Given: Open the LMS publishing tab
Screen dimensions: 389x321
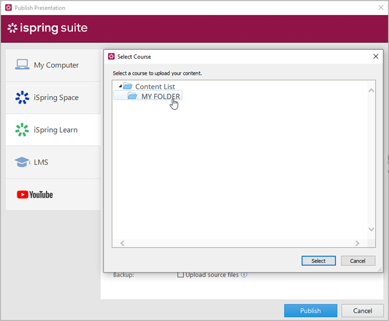Looking at the screenshot, I should coord(53,162).
